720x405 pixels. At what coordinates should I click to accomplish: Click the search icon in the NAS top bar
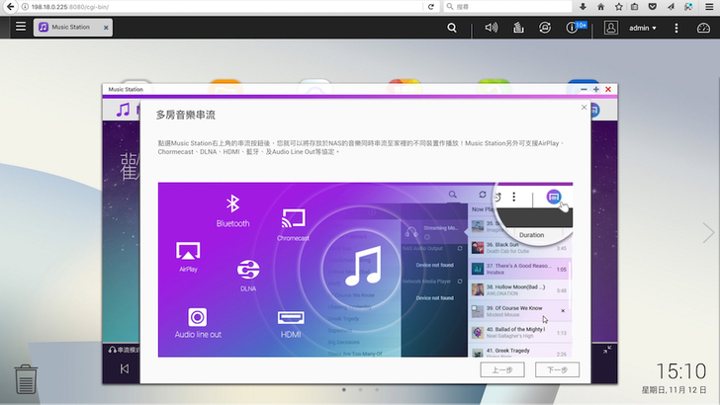coord(452,28)
